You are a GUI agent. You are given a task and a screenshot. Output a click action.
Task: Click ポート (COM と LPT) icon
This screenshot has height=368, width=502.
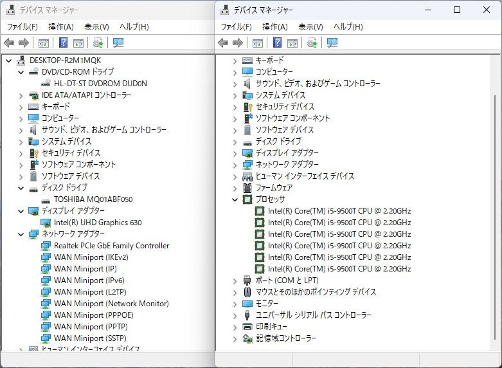(x=247, y=280)
